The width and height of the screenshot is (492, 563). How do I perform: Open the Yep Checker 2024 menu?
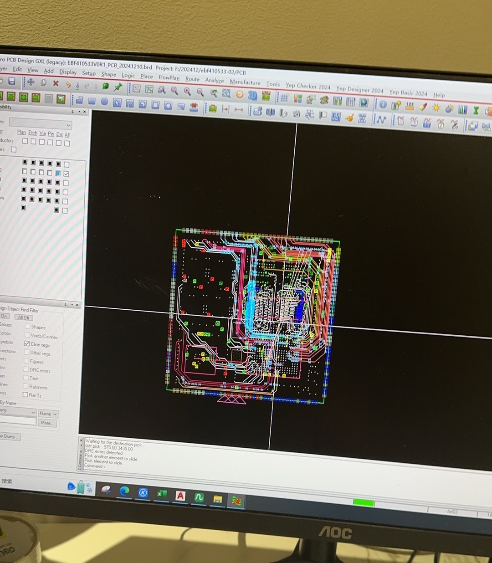click(x=308, y=86)
